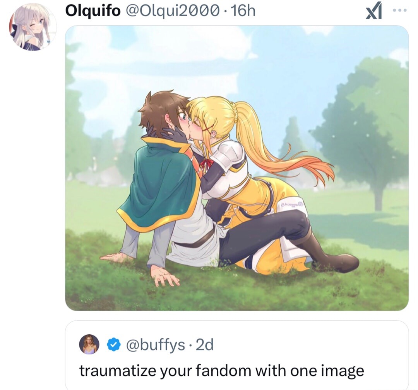The width and height of the screenshot is (418, 390).
Task: Click the Olquifo display name
Action: (93, 11)
